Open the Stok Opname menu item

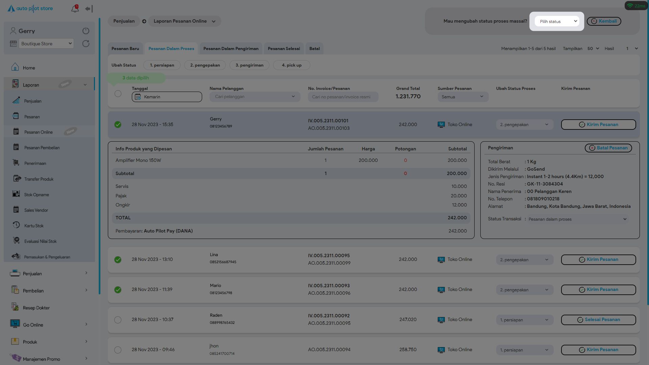pos(37,195)
